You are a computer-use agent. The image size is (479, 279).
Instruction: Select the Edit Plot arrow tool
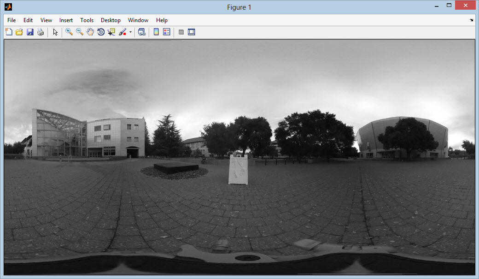(x=55, y=32)
